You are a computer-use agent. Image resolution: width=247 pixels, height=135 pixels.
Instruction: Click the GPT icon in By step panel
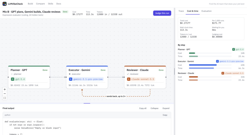[234, 49]
